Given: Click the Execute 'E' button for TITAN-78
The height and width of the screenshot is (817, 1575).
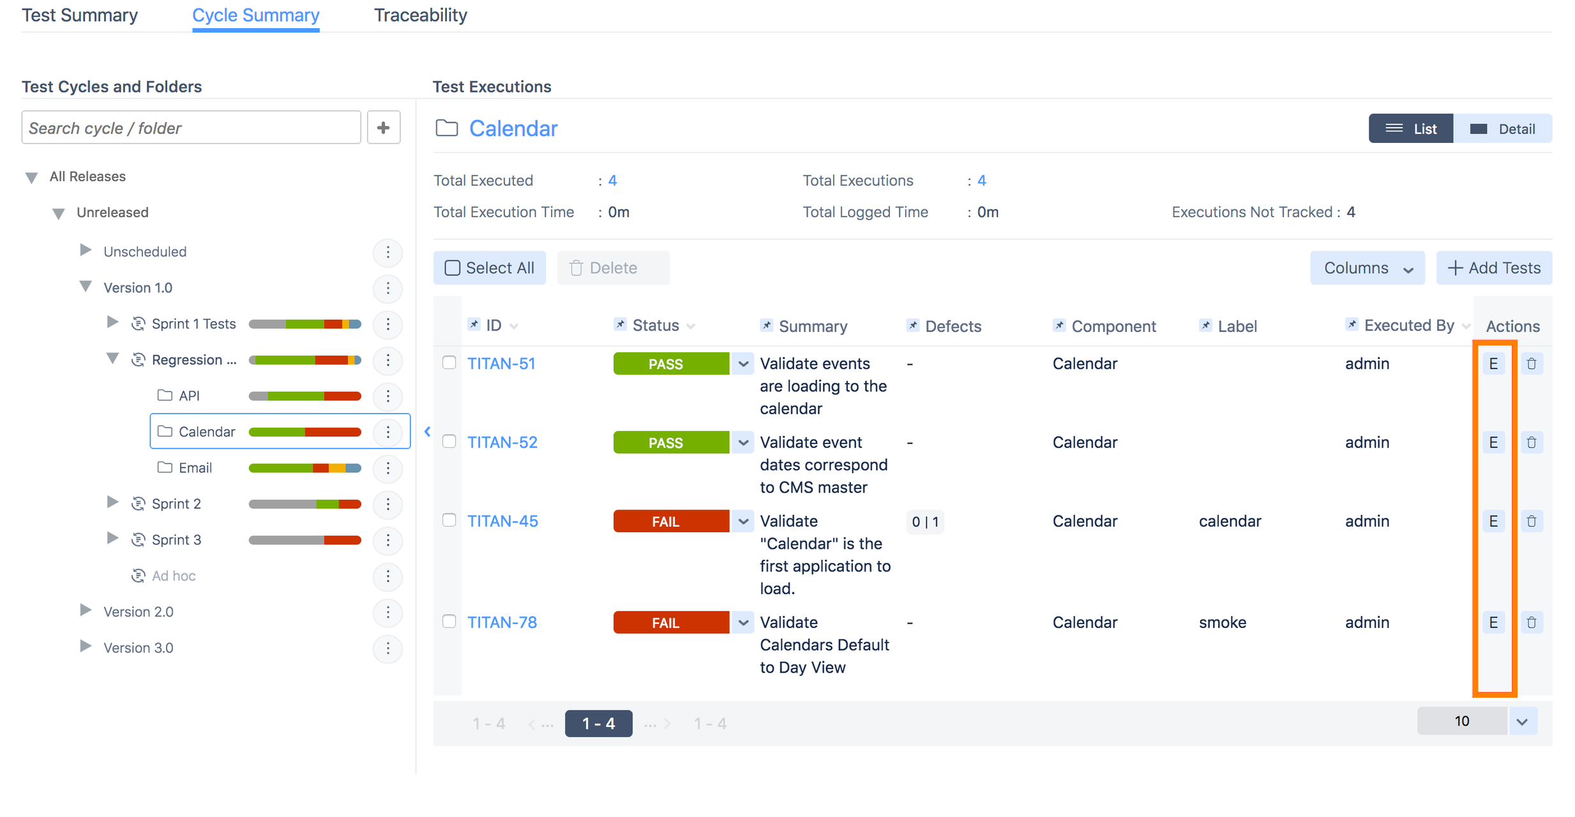Looking at the screenshot, I should tap(1491, 622).
